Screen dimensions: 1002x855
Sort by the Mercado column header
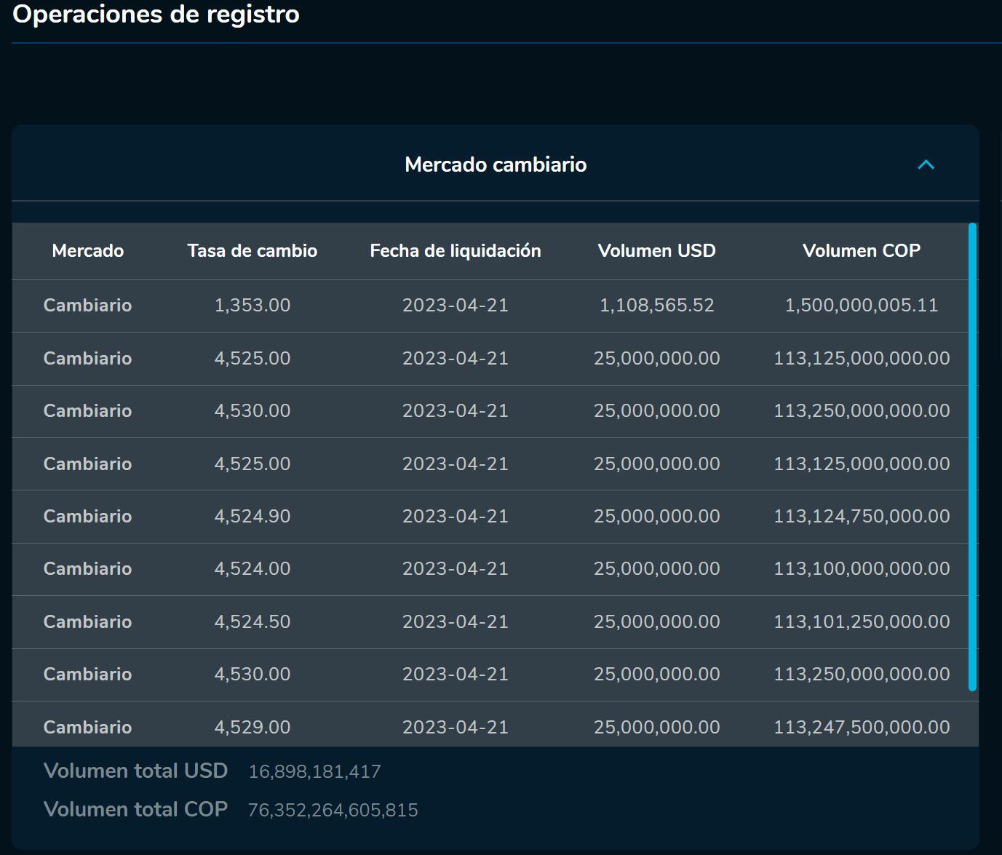click(x=87, y=251)
